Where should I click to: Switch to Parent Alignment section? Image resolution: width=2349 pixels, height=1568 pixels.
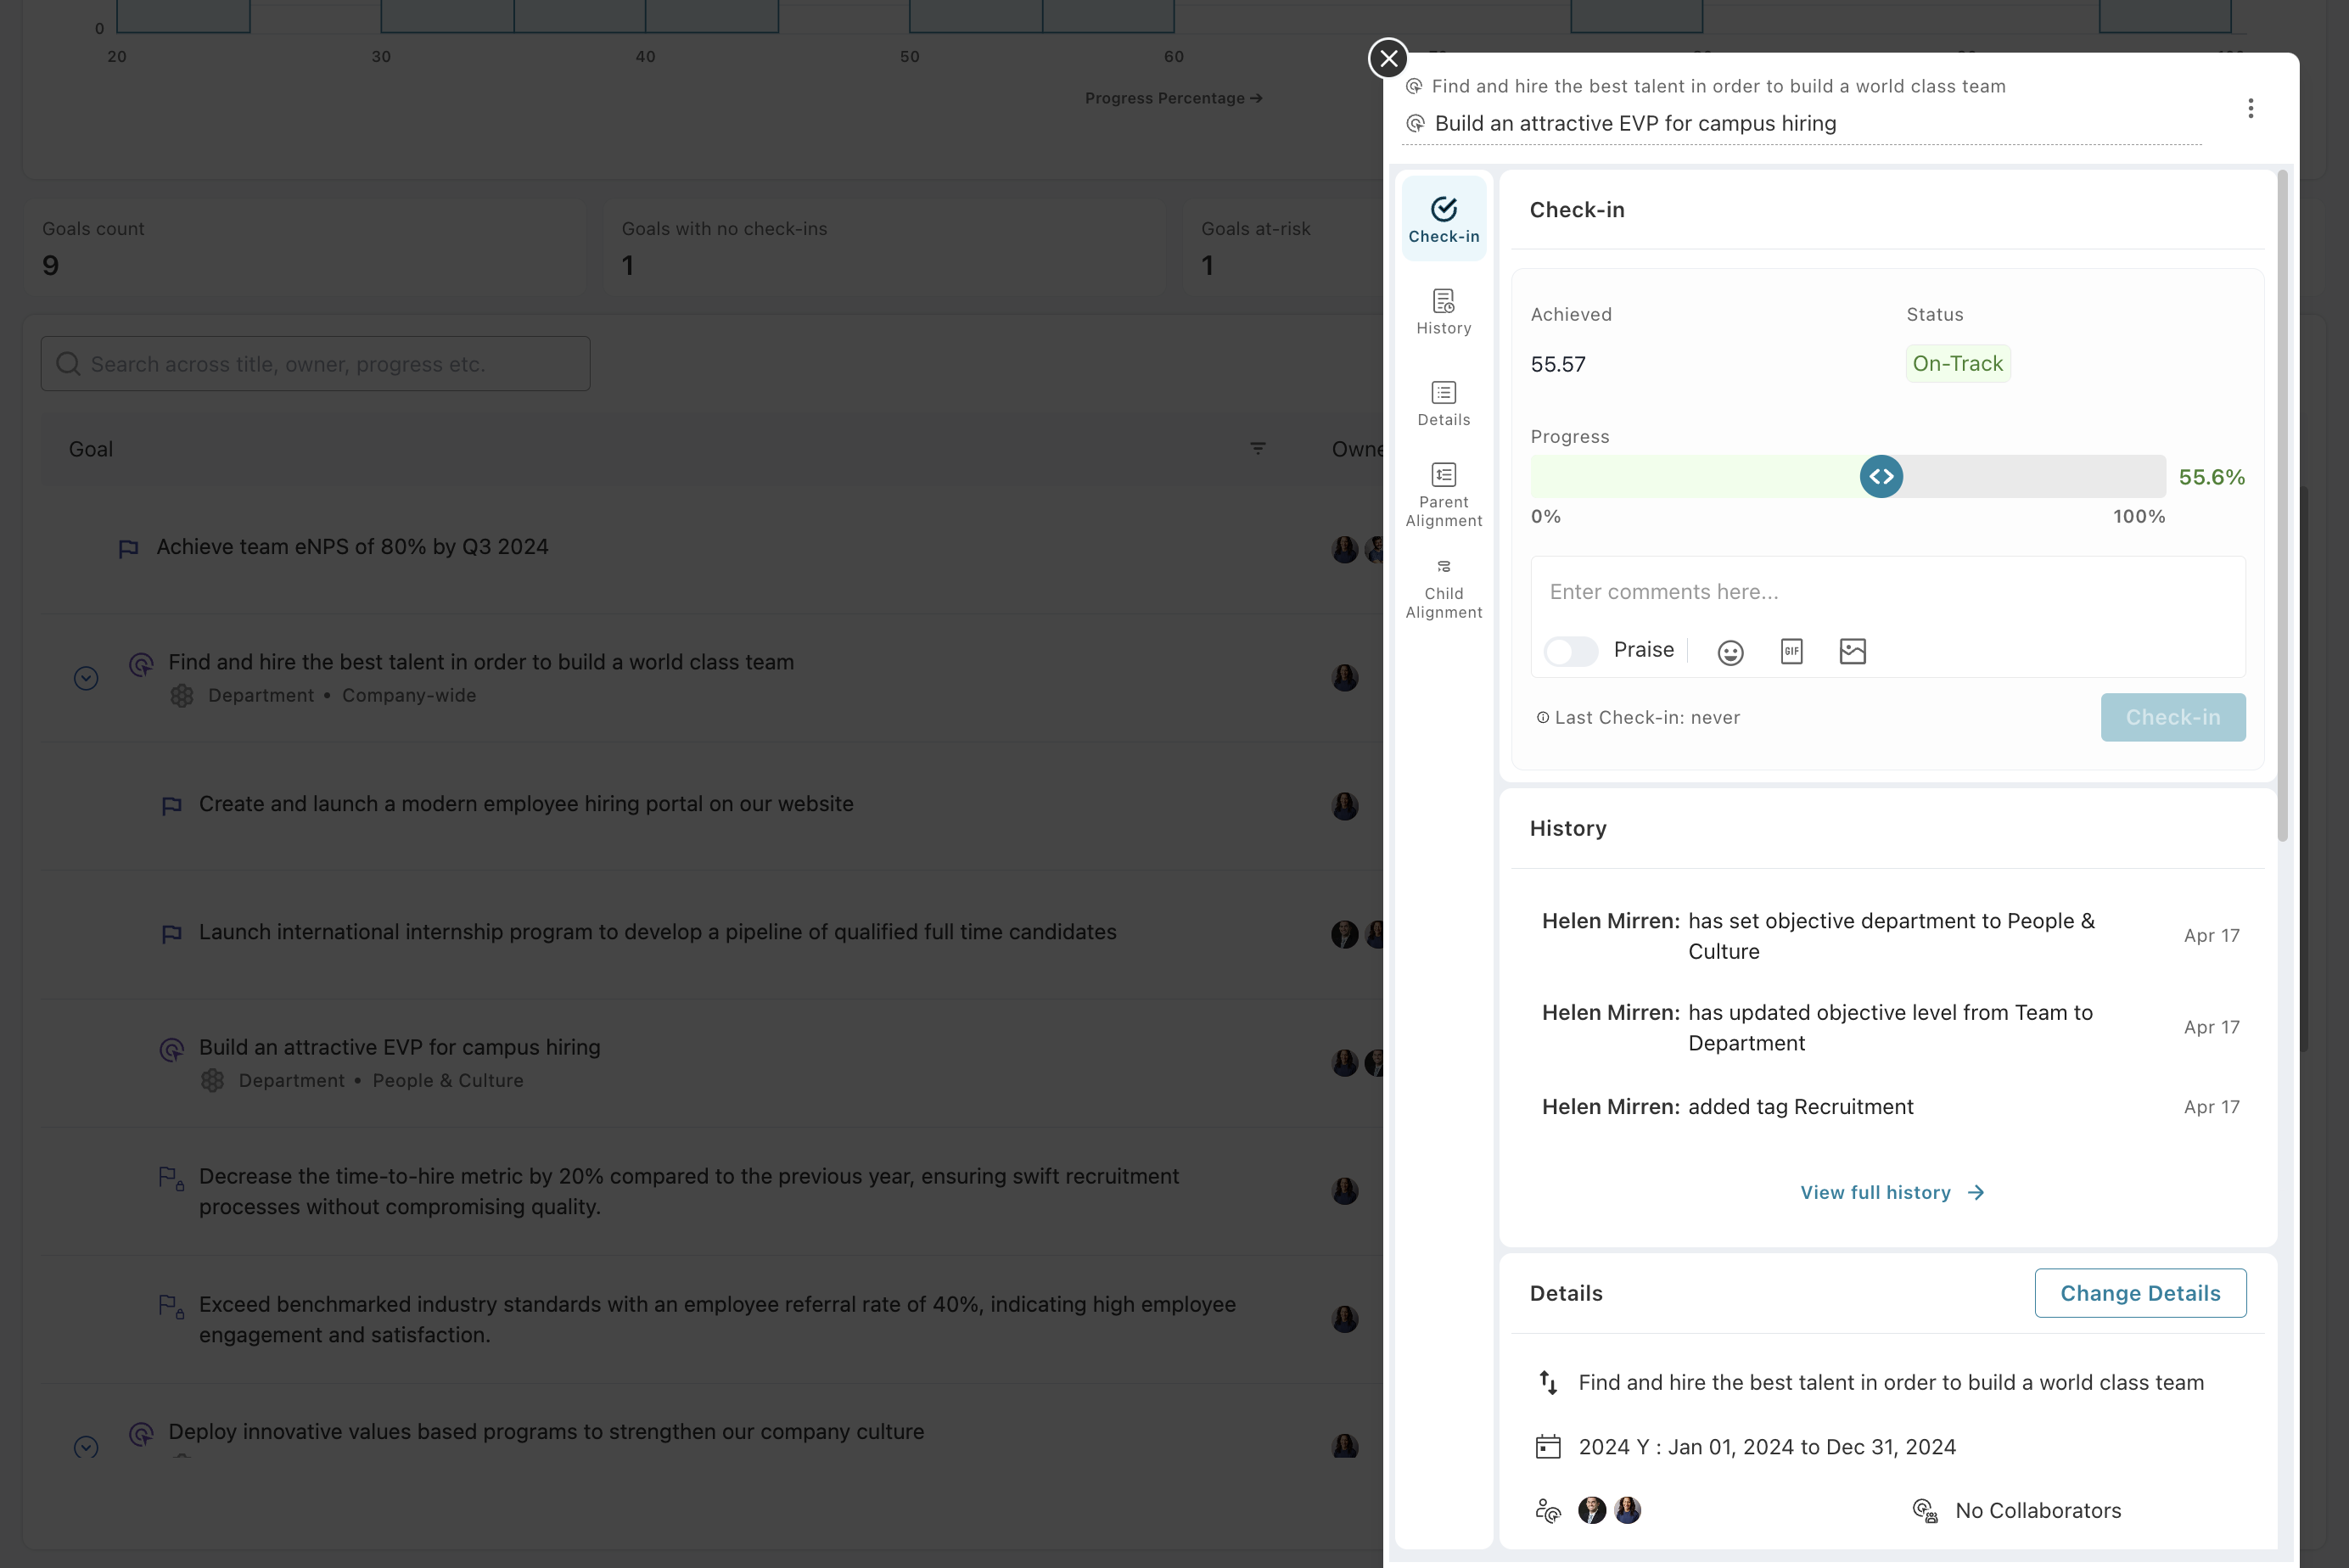click(1443, 493)
